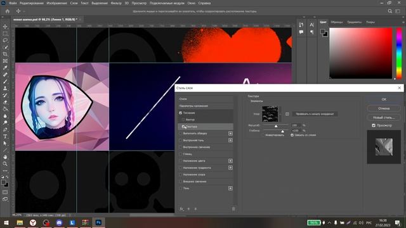The image size is (406, 228).
Task: Add another Выполнить обводку effect with plus
Action: coord(230,134)
